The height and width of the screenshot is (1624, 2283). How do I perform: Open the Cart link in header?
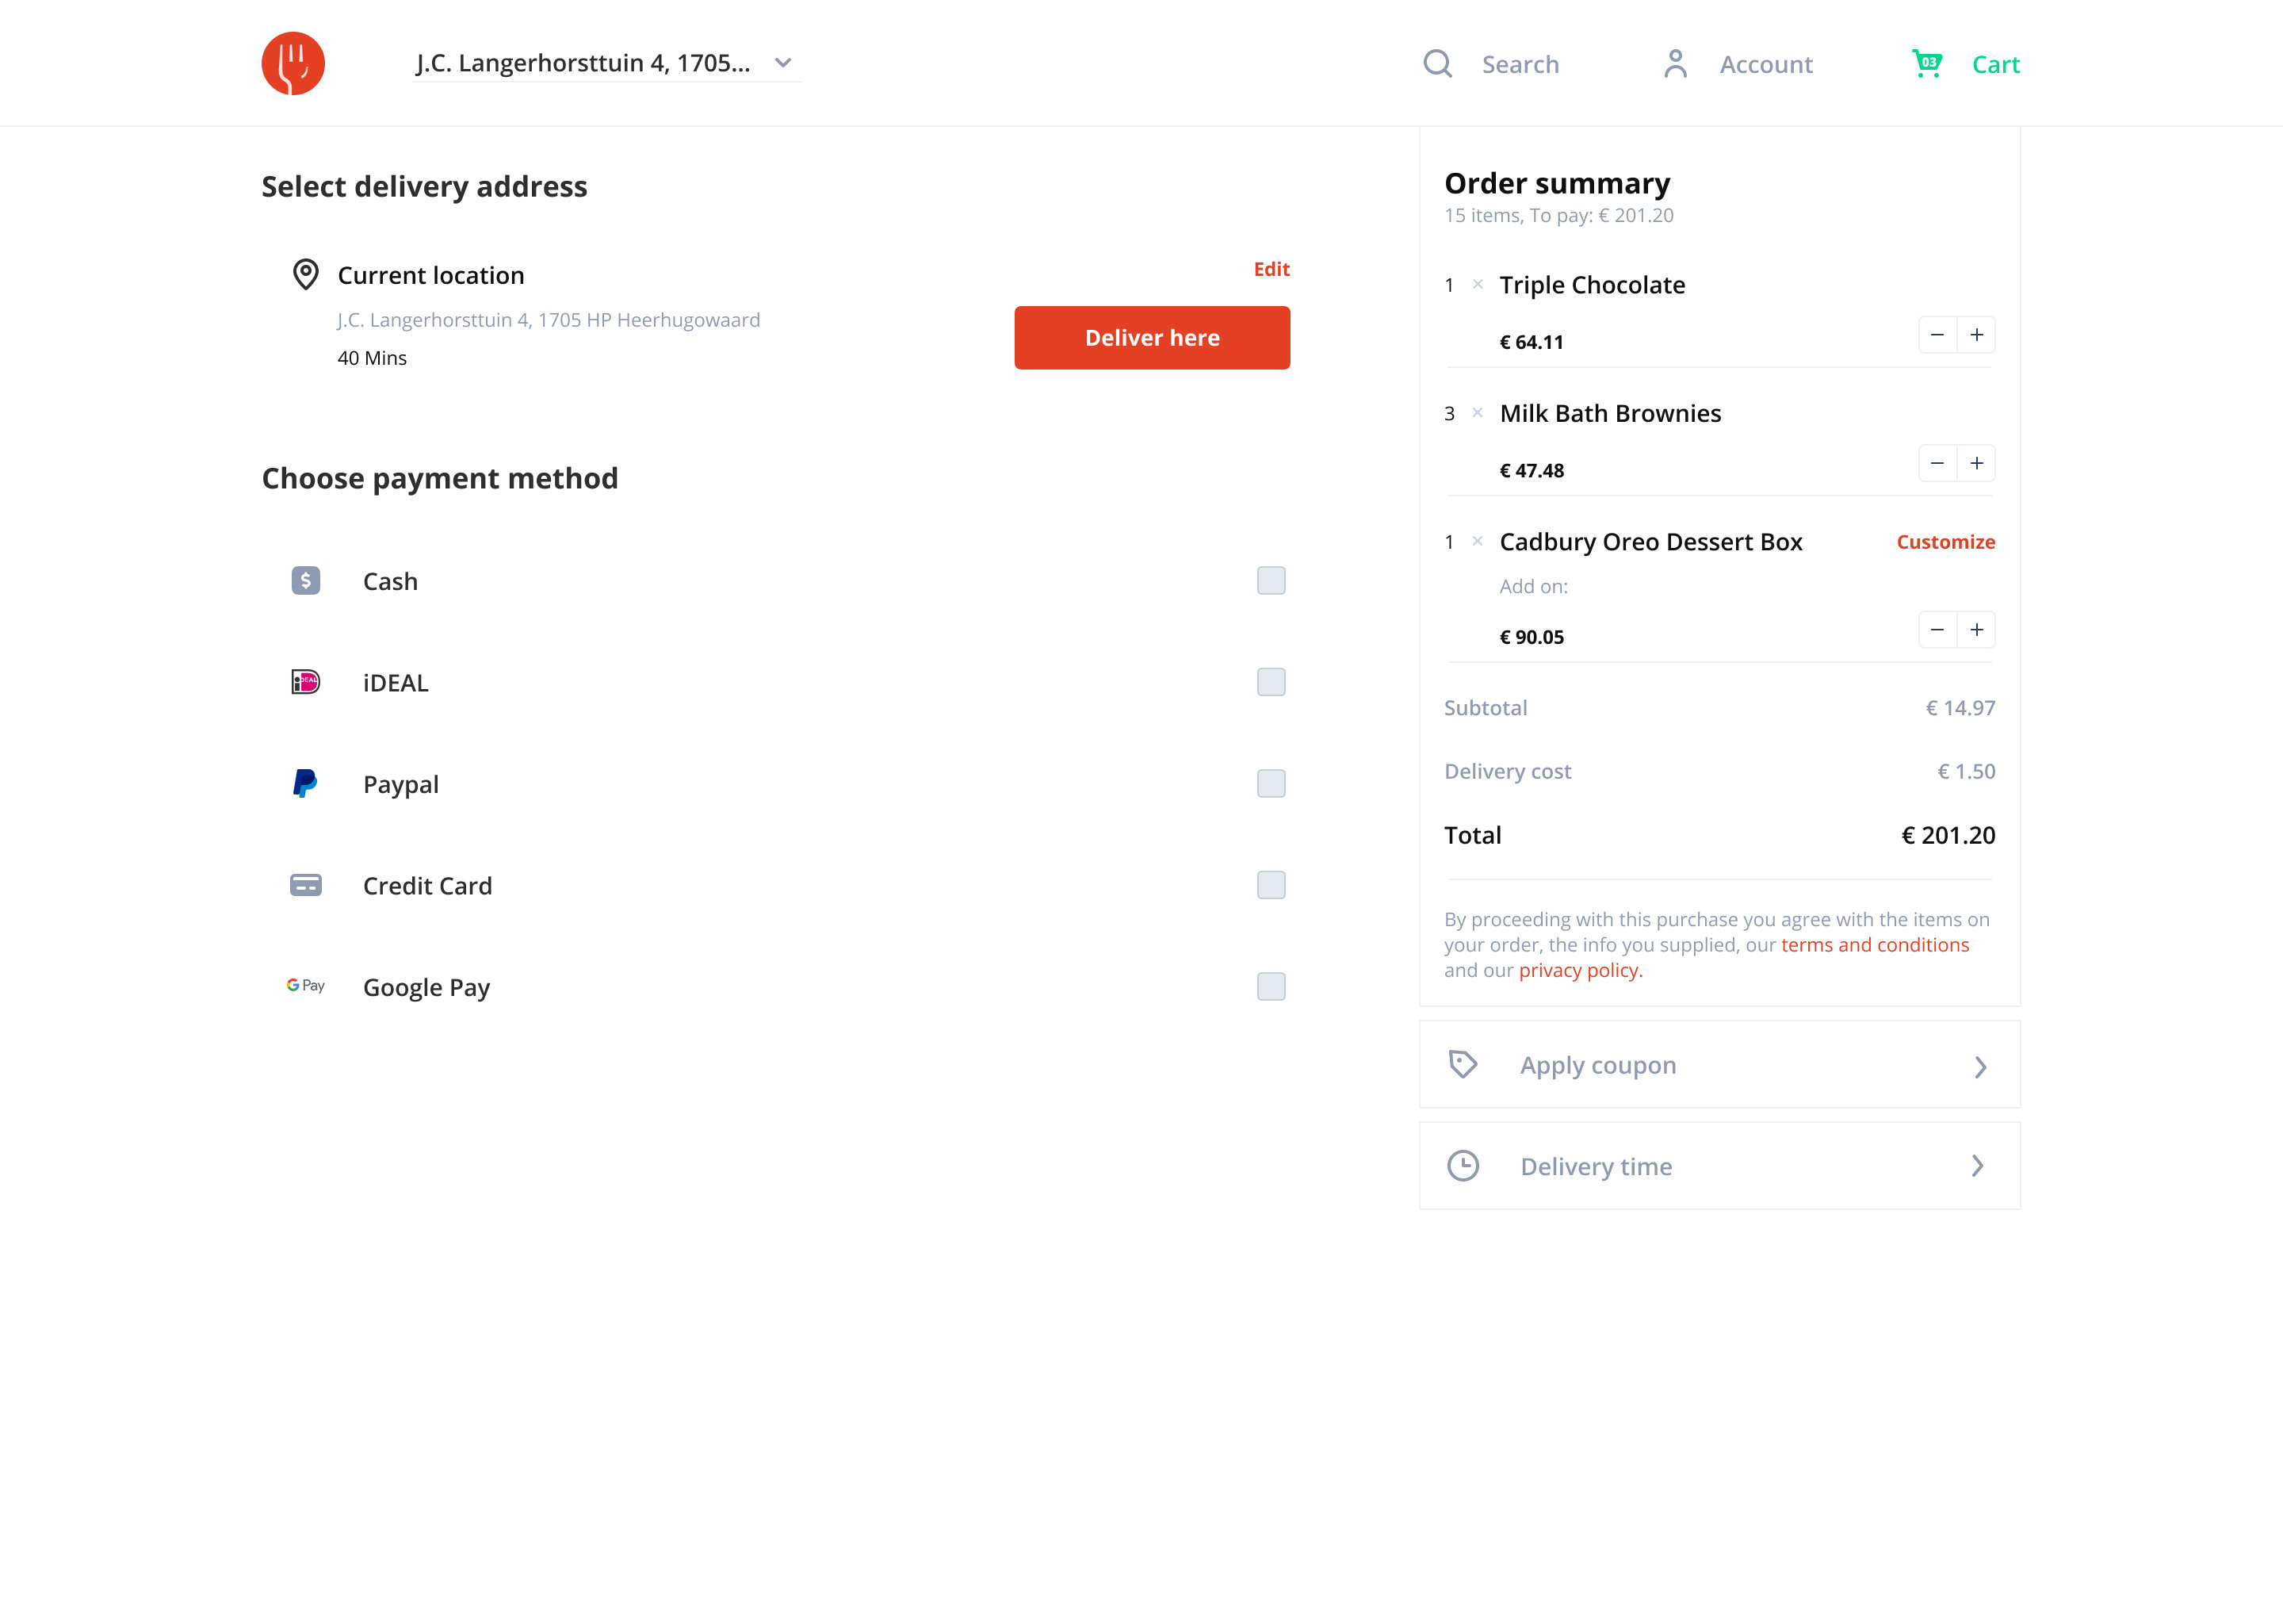tap(1995, 64)
